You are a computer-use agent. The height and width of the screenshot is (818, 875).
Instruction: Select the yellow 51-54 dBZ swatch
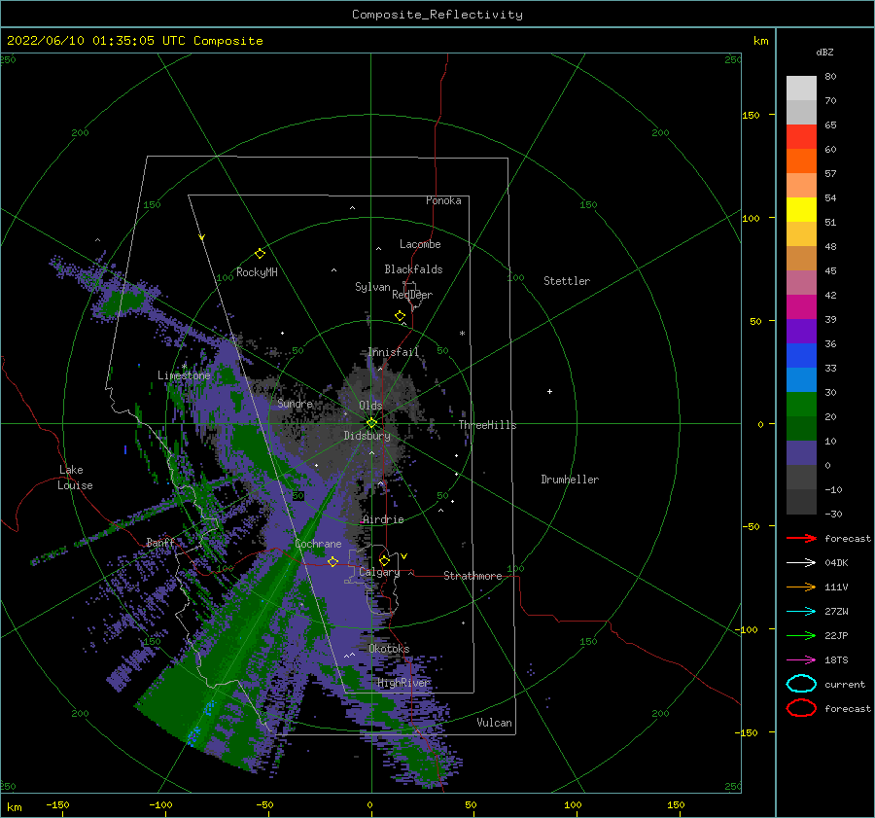[801, 210]
